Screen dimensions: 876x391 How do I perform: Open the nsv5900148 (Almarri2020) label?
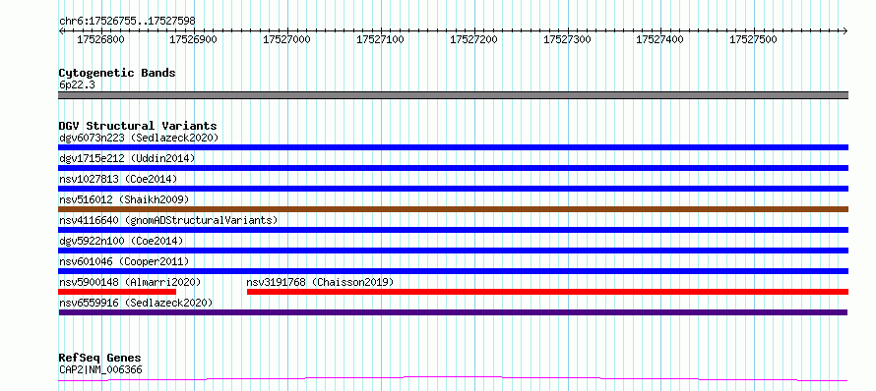click(130, 282)
